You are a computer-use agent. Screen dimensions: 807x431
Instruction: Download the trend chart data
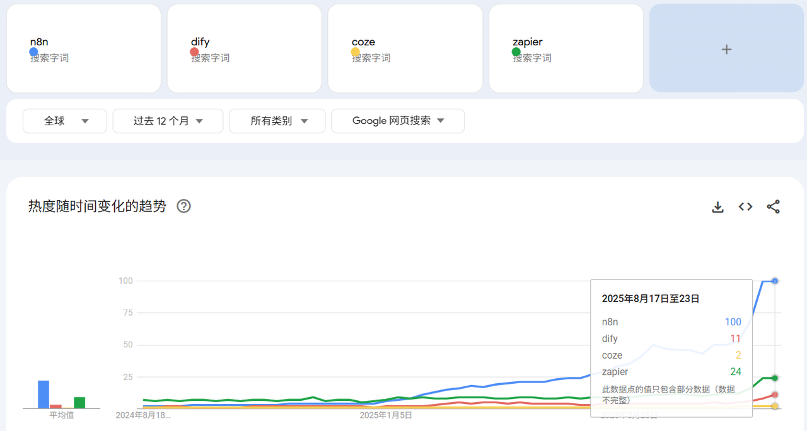[717, 207]
